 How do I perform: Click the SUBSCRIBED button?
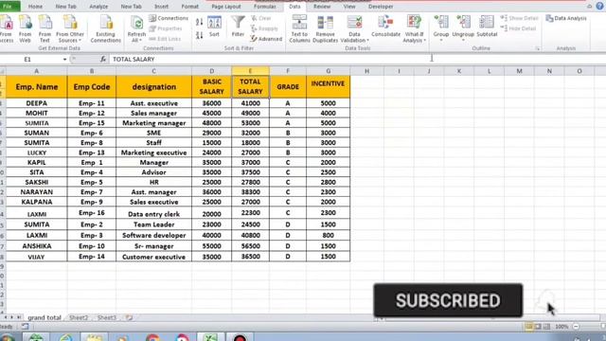(x=448, y=300)
